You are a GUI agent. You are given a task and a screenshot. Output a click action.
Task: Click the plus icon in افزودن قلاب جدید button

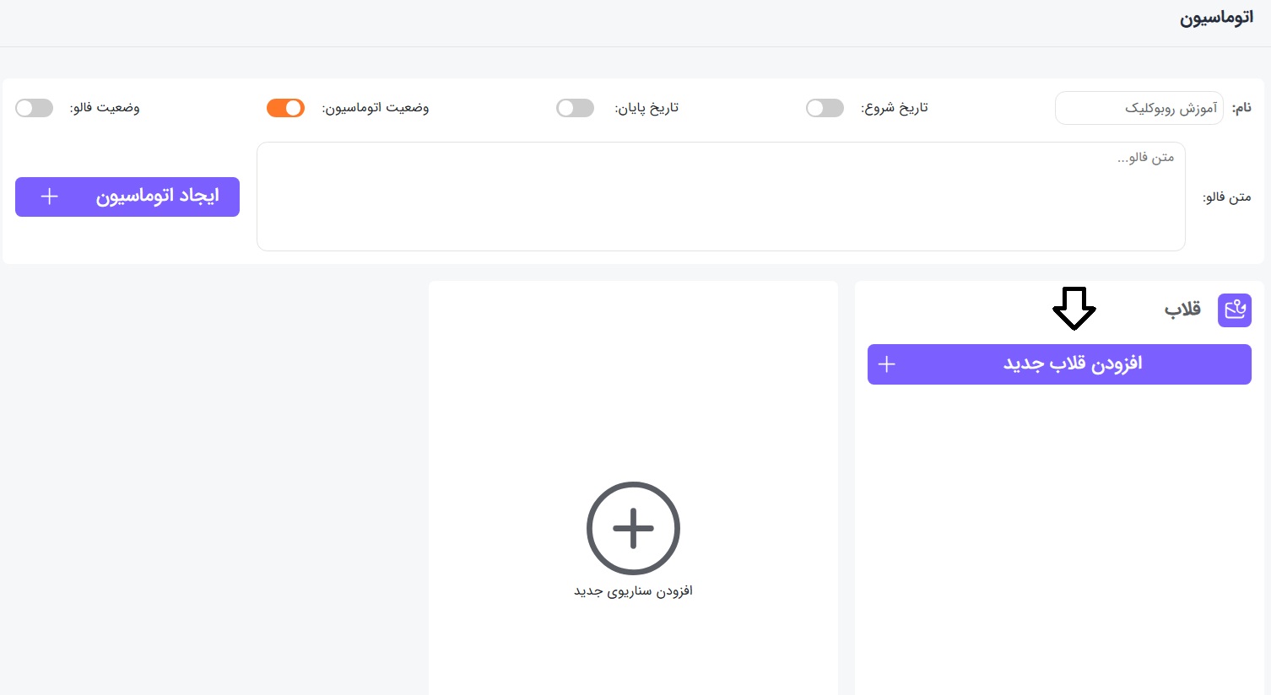(x=886, y=364)
